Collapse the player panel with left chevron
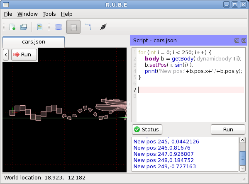The height and width of the screenshot is (184, 249). point(6,54)
